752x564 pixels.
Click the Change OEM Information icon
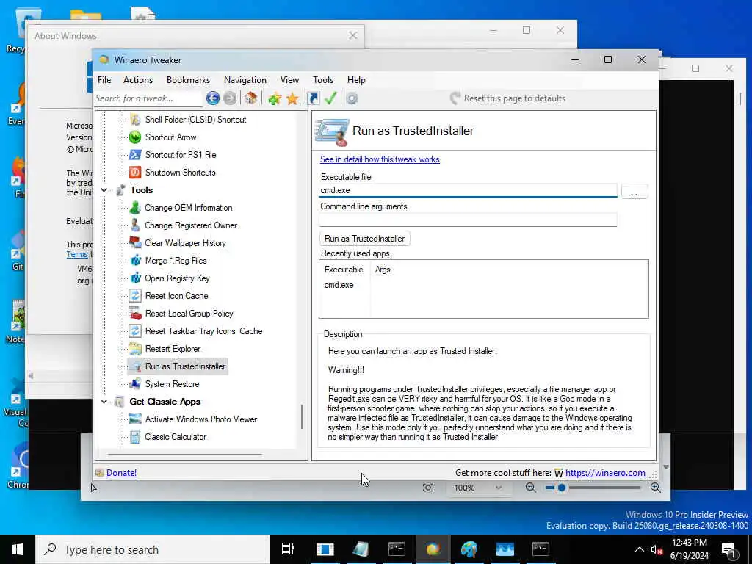pyautogui.click(x=135, y=208)
